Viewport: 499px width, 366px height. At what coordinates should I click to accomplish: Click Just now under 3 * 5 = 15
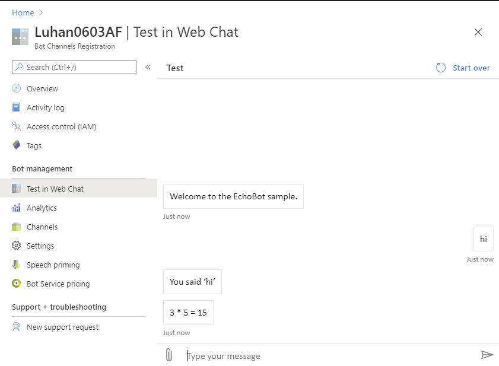point(176,333)
